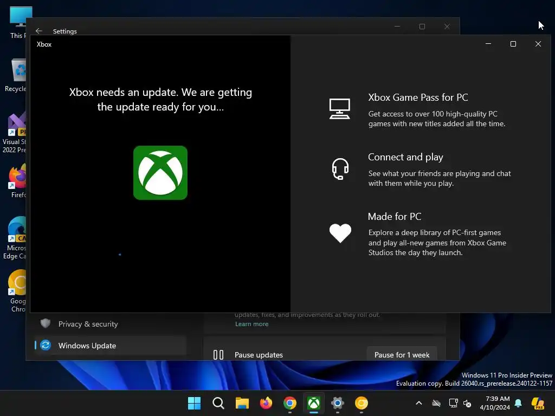Open File Explorer from the taskbar
This screenshot has height=416, width=555.
[x=242, y=403]
